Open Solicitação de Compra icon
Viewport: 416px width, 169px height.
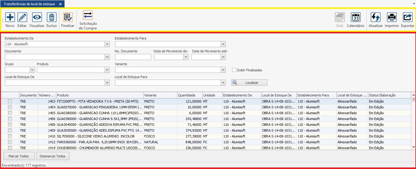tap(88, 15)
